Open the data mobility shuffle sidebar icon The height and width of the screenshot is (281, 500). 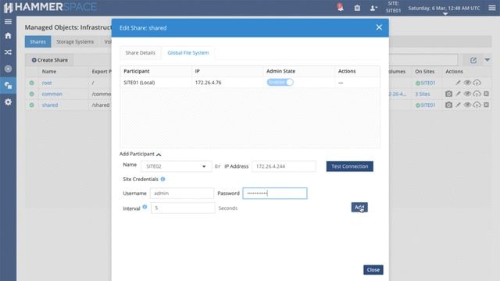pos(8,52)
